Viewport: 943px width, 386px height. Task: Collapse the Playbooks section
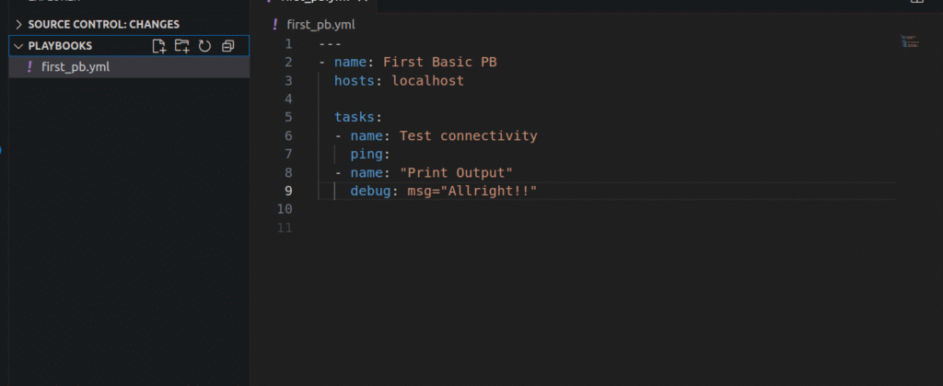(18, 46)
